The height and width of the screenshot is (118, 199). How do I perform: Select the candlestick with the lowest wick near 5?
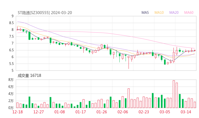[x=129, y=62]
